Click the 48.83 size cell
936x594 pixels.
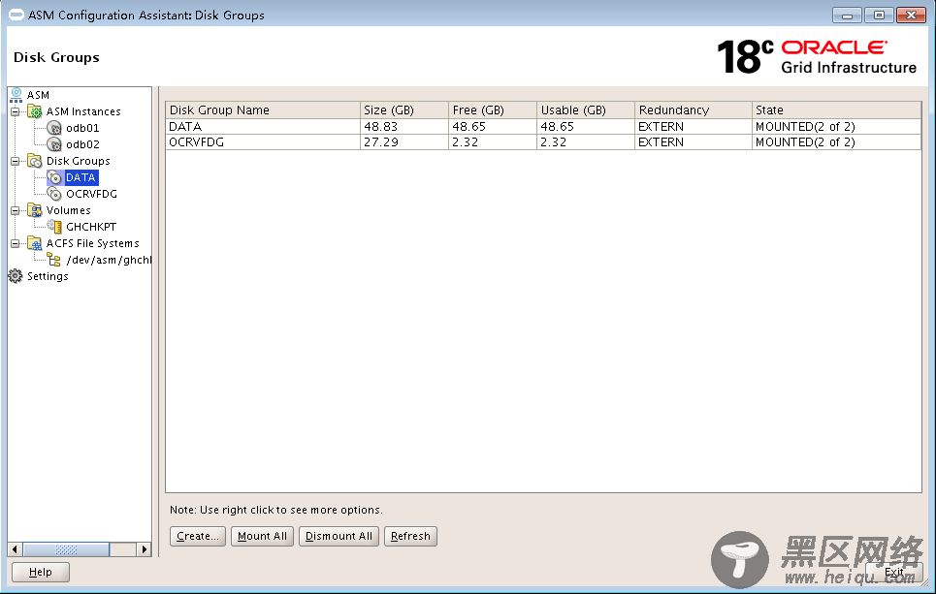(x=404, y=126)
